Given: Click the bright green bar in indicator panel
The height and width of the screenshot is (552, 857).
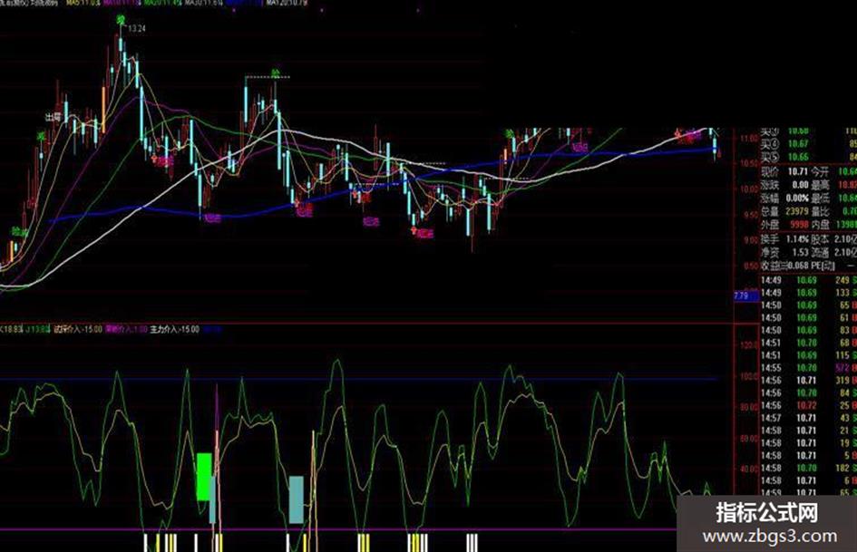Looking at the screenshot, I should 204,477.
